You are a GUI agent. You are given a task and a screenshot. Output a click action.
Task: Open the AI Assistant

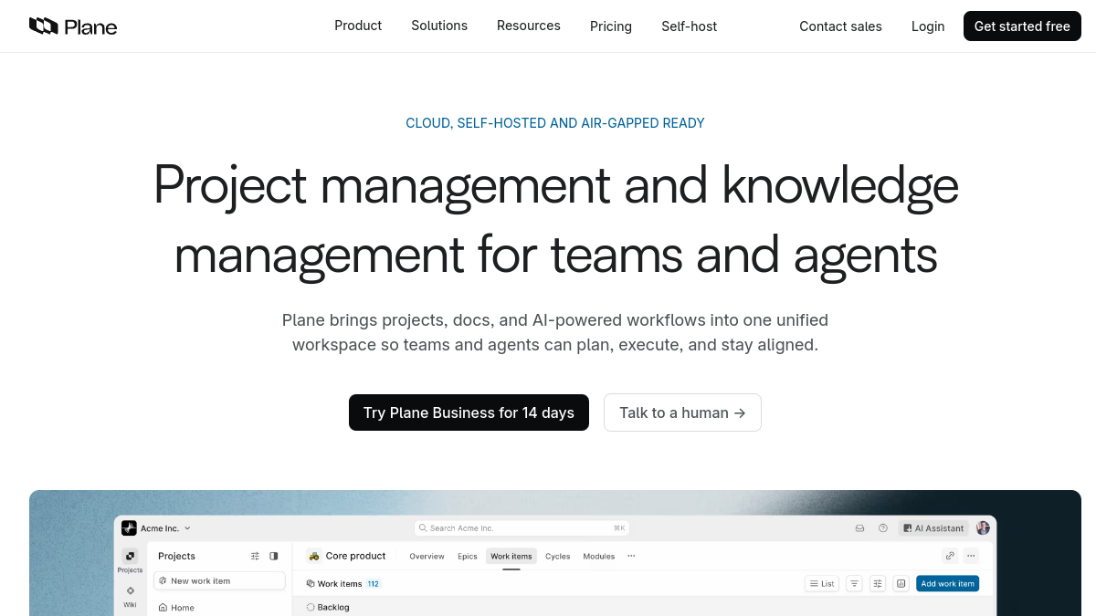(933, 528)
